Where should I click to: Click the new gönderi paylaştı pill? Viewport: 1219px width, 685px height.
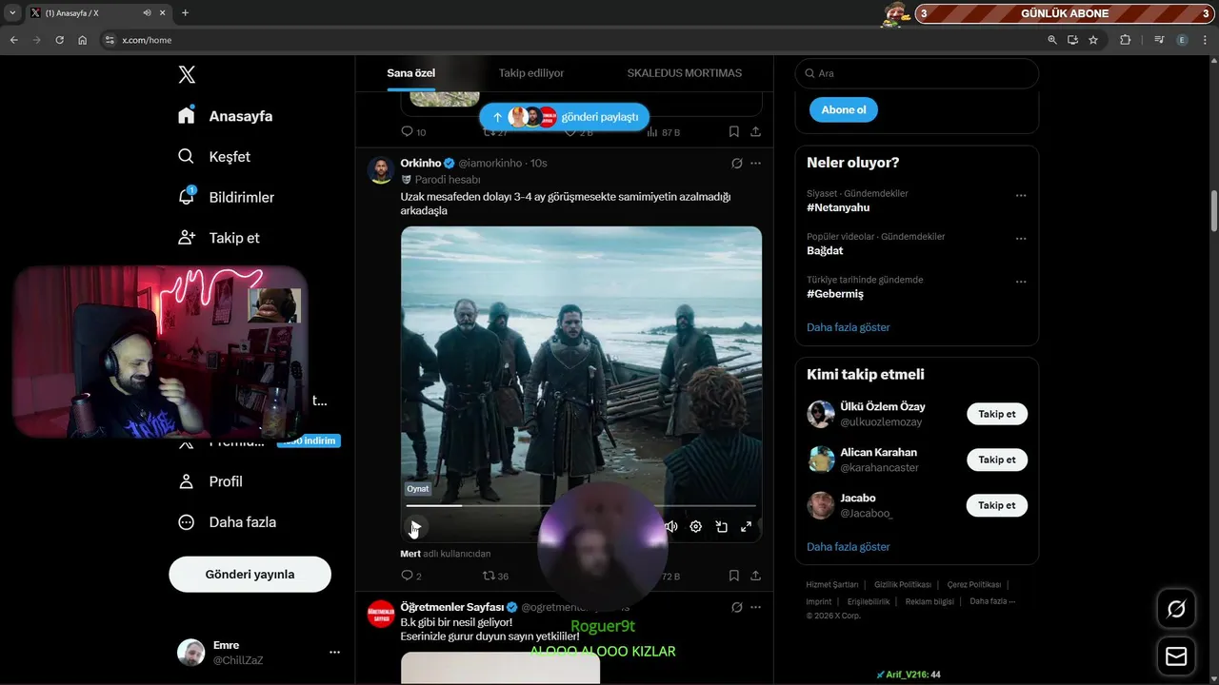564,117
